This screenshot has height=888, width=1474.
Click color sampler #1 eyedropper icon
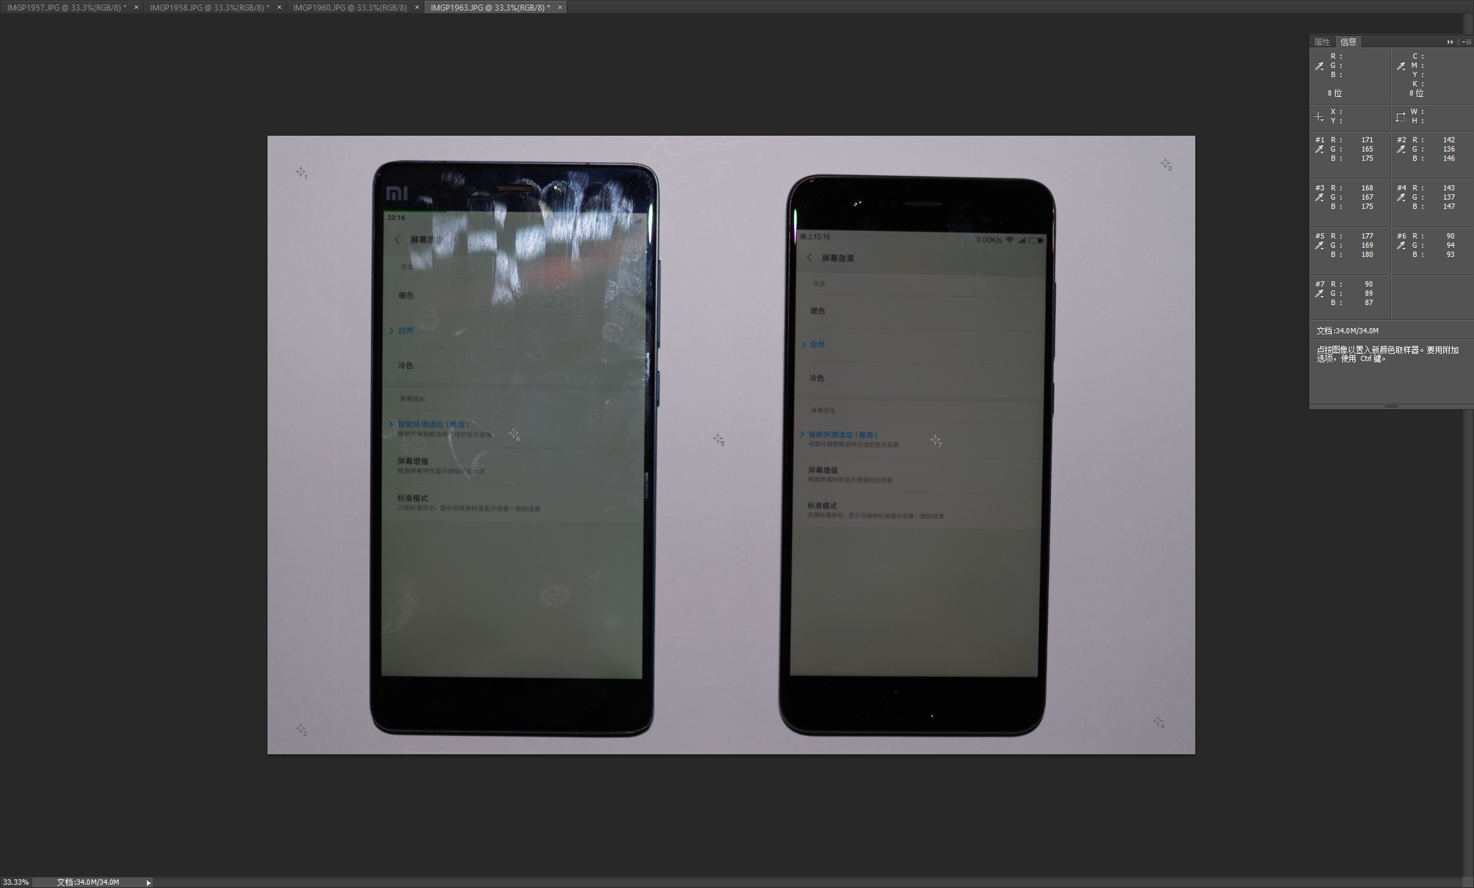click(x=1319, y=150)
